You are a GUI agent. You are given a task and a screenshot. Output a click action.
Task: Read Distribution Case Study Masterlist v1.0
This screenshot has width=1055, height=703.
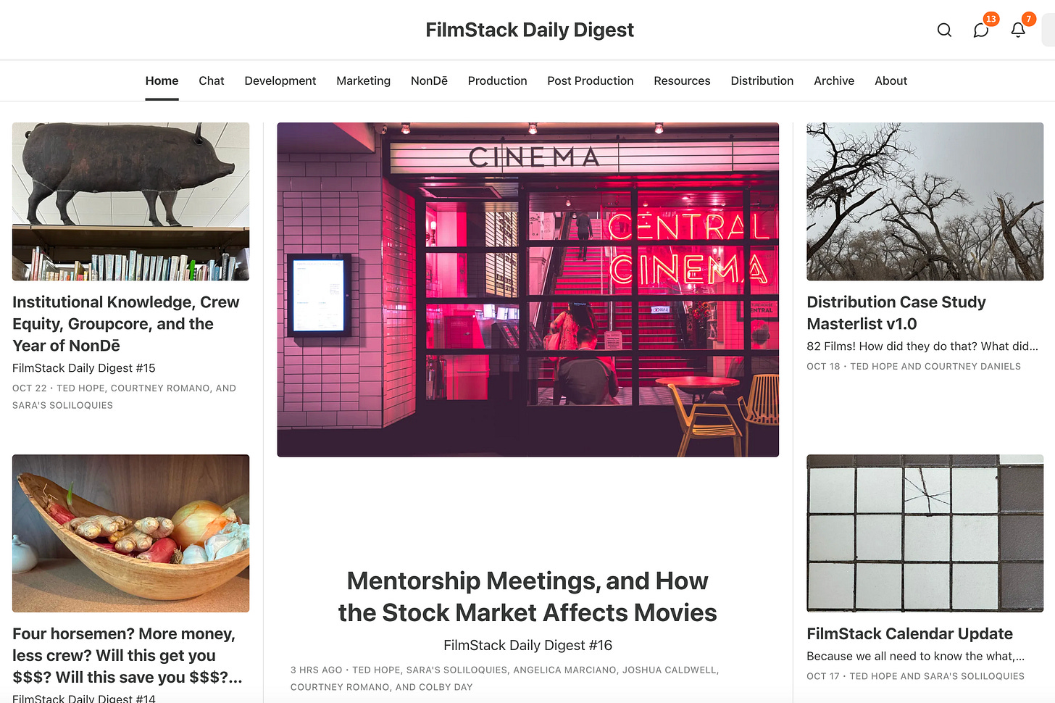pyautogui.click(x=897, y=313)
